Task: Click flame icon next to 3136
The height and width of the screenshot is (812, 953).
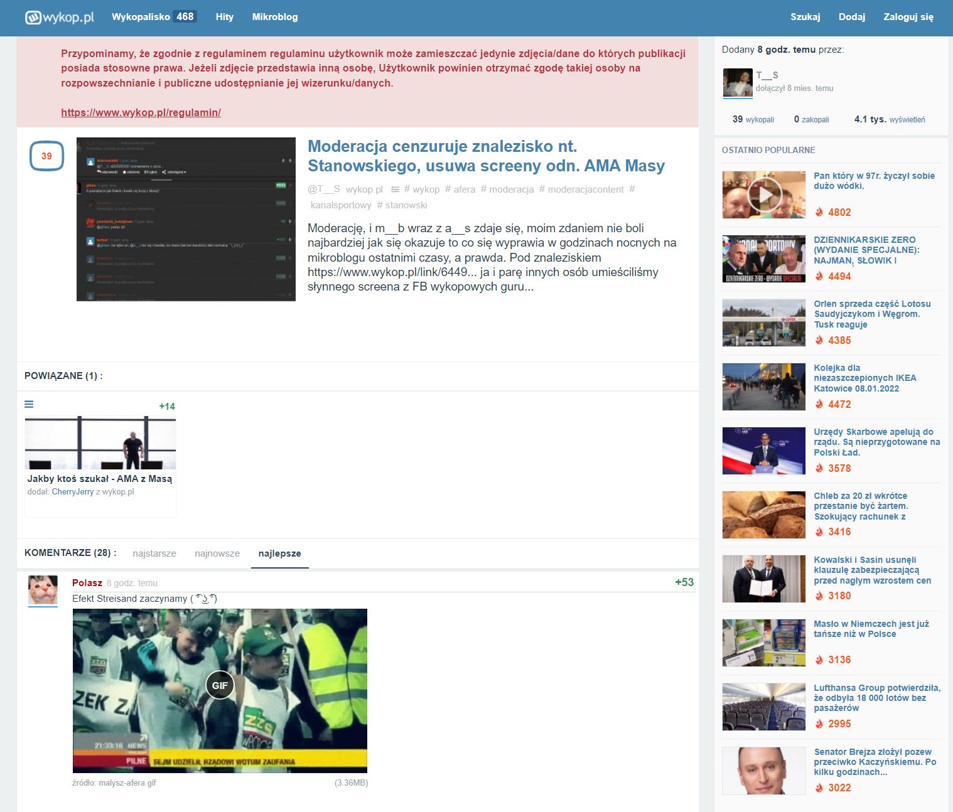Action: coord(819,660)
